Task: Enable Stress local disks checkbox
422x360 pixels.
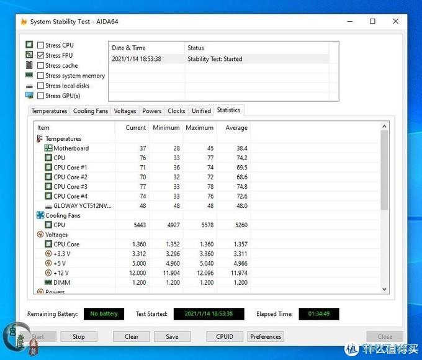Action: [x=40, y=86]
